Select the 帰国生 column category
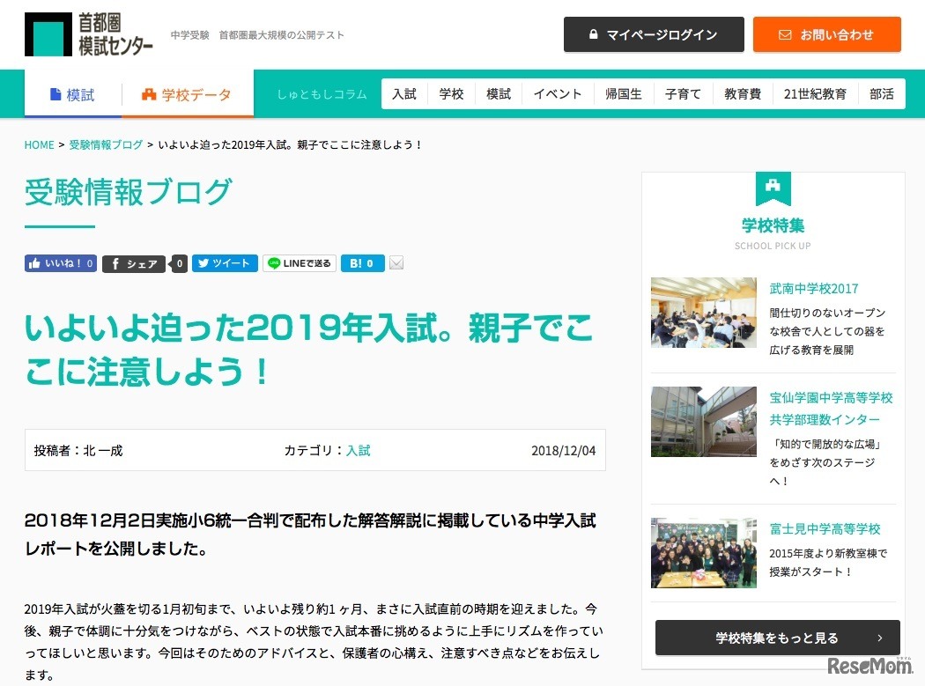925x686 pixels. click(x=624, y=94)
